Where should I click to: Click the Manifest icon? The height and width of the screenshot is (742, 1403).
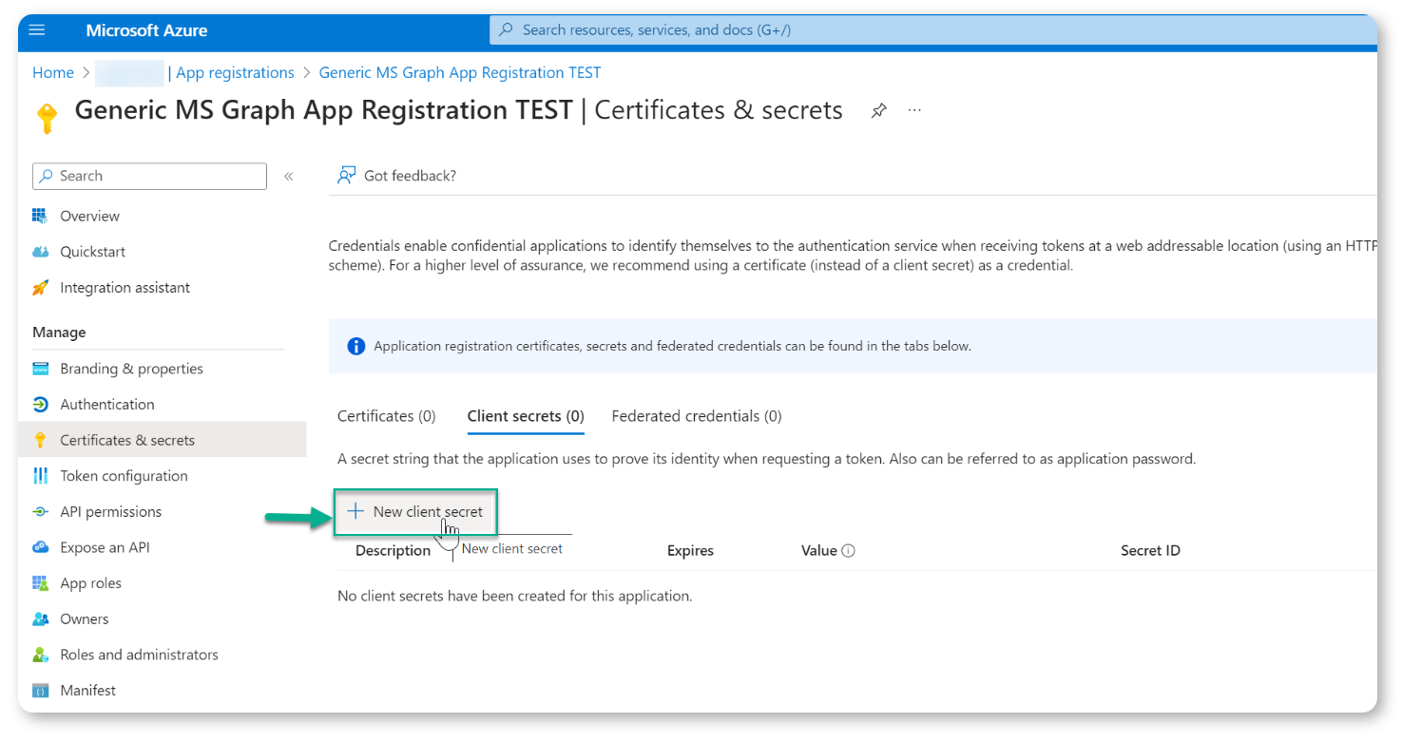point(40,691)
